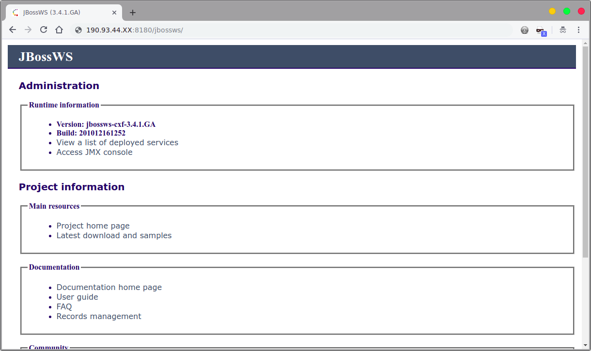This screenshot has height=351, width=591.
Task: Go back to the previous page
Action: (13, 30)
